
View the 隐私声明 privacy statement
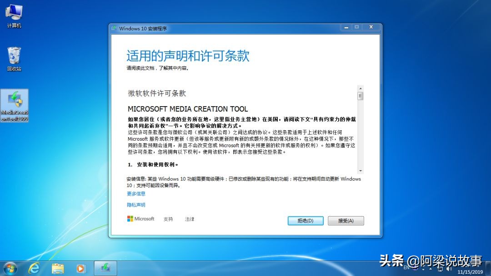pos(135,205)
